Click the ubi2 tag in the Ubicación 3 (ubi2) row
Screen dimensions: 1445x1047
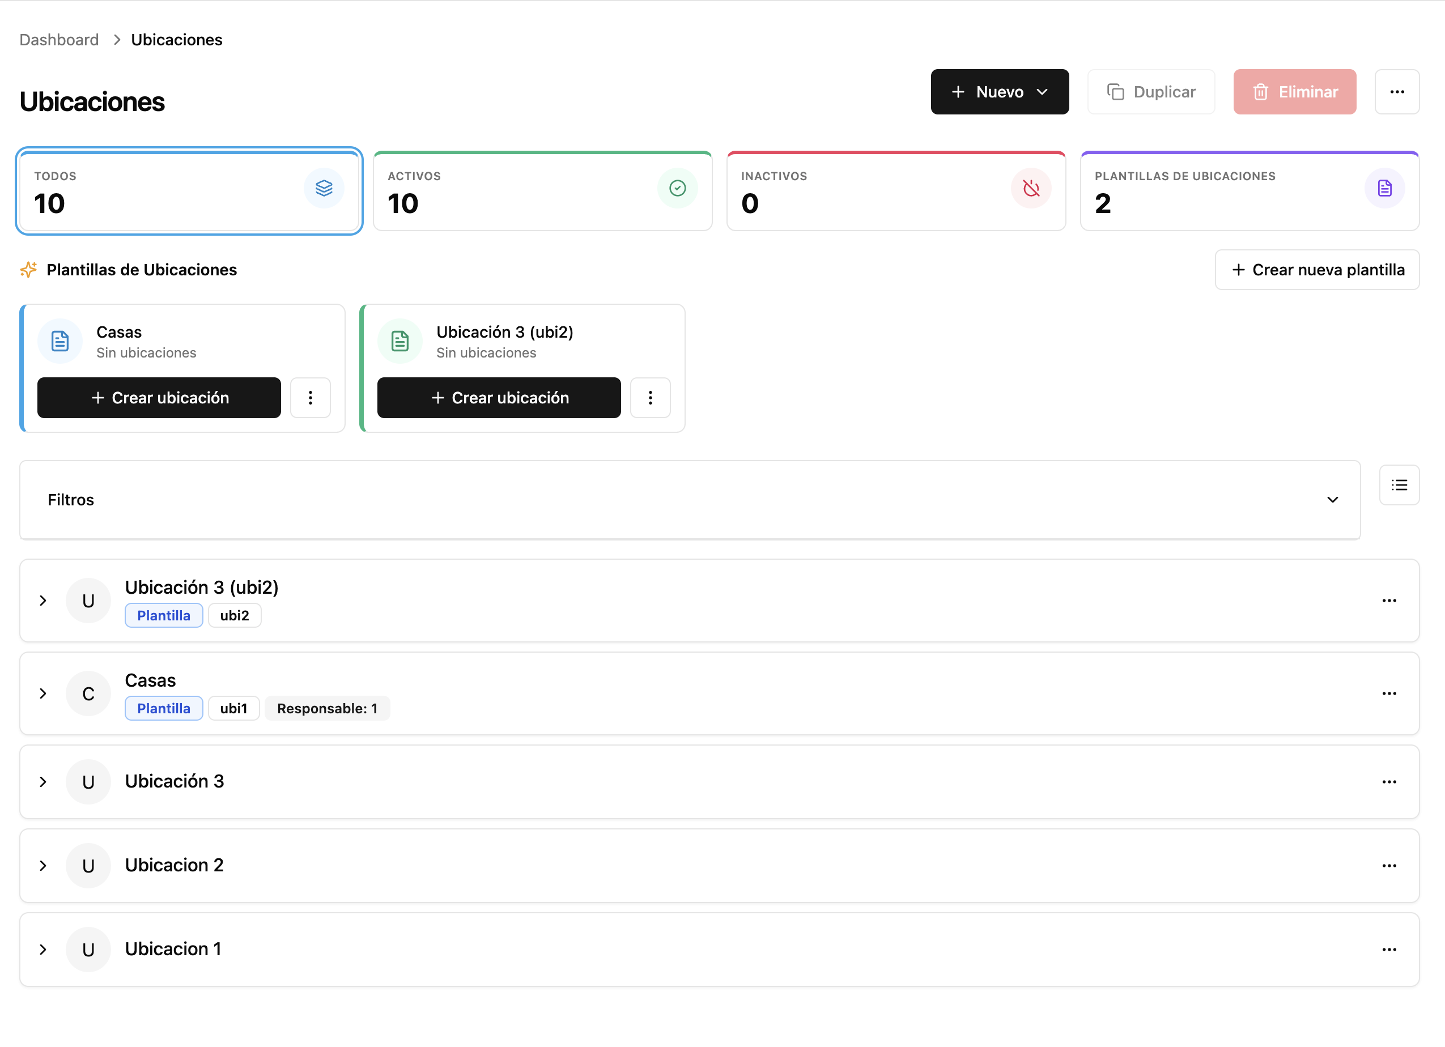tap(235, 616)
